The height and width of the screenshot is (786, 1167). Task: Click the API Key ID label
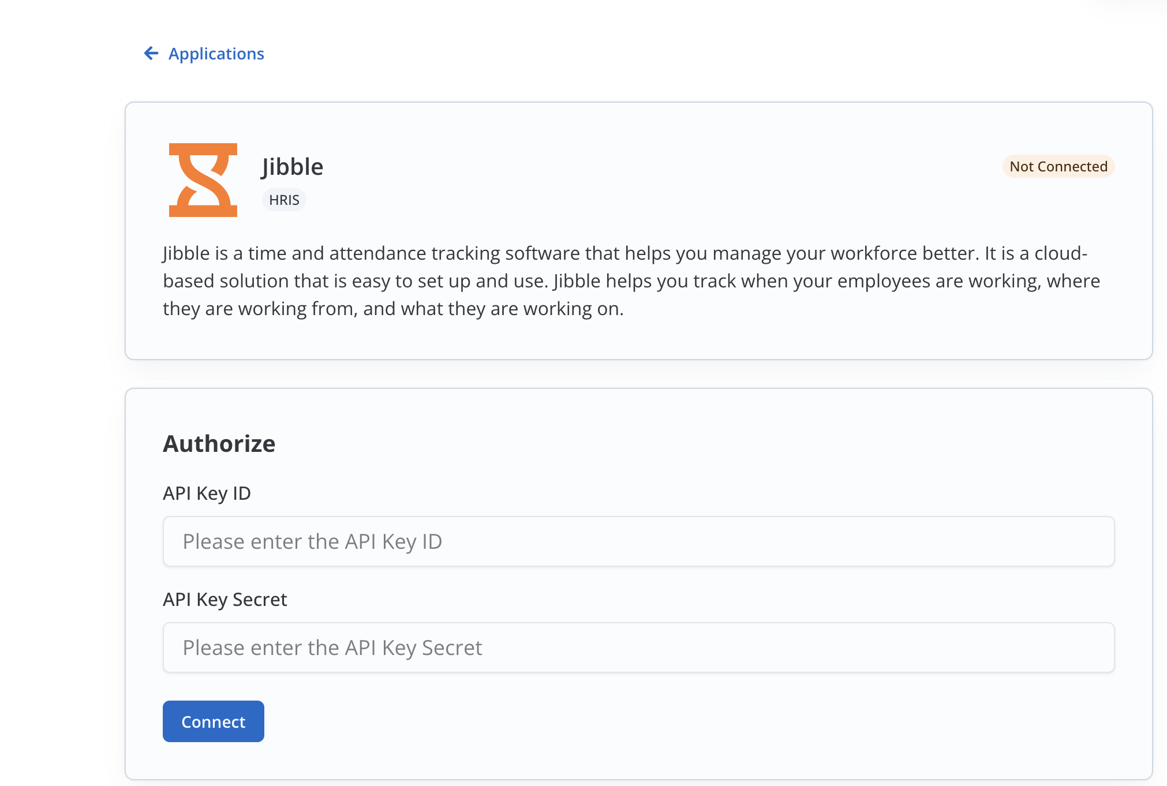[x=207, y=493]
